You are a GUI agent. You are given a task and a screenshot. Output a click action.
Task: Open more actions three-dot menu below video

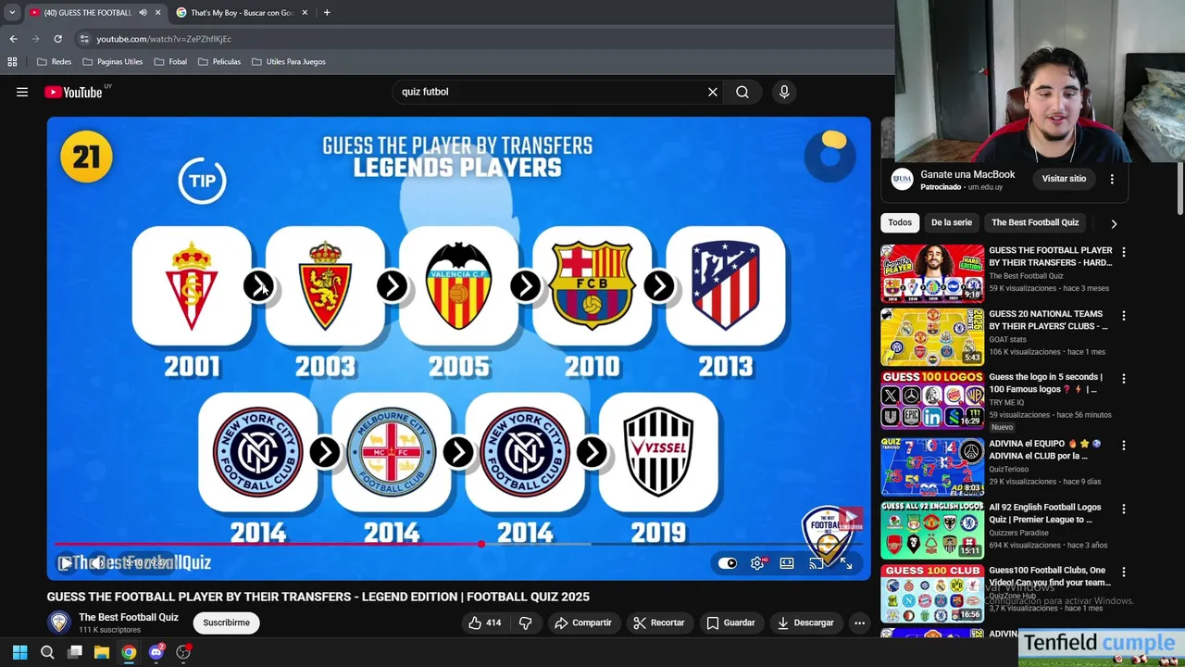[x=859, y=623]
